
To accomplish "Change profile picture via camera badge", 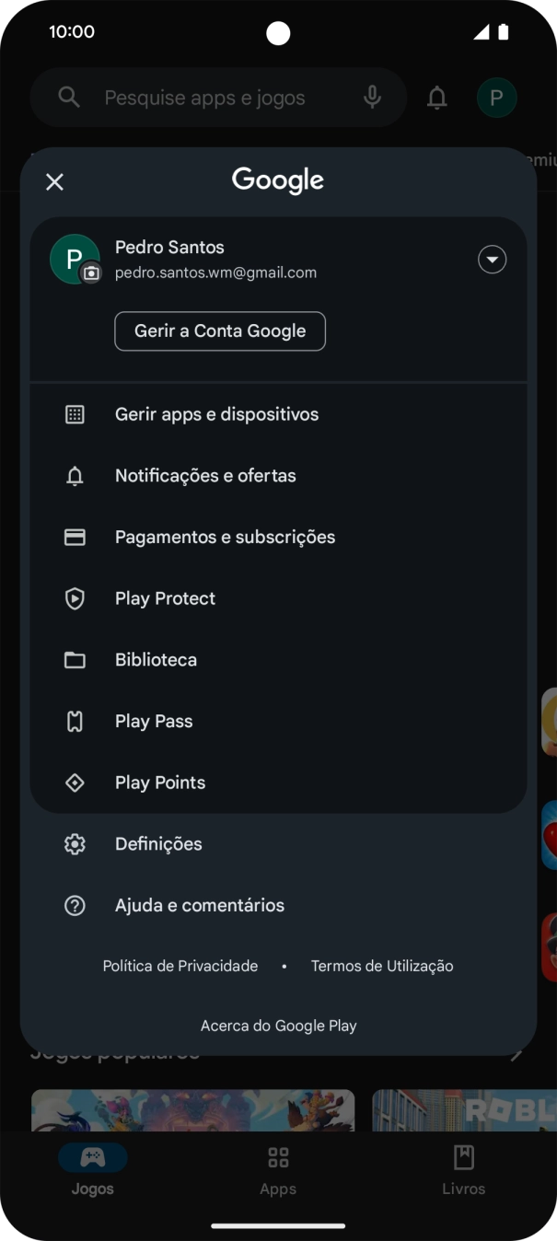I will pyautogui.click(x=88, y=274).
